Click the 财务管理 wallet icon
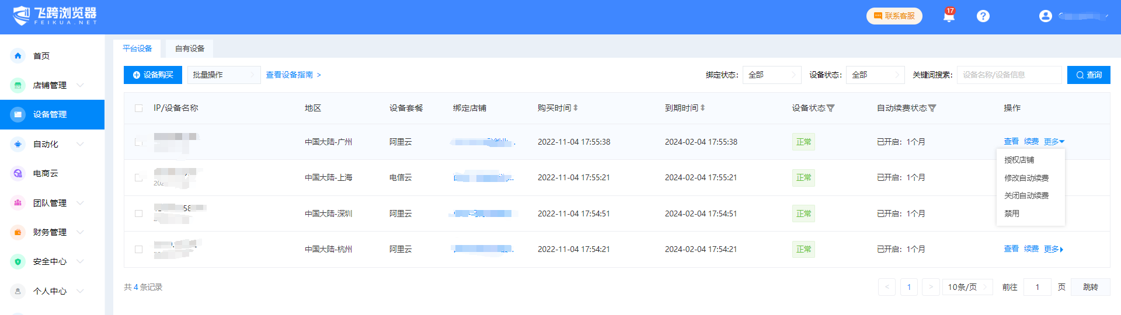 [x=18, y=232]
